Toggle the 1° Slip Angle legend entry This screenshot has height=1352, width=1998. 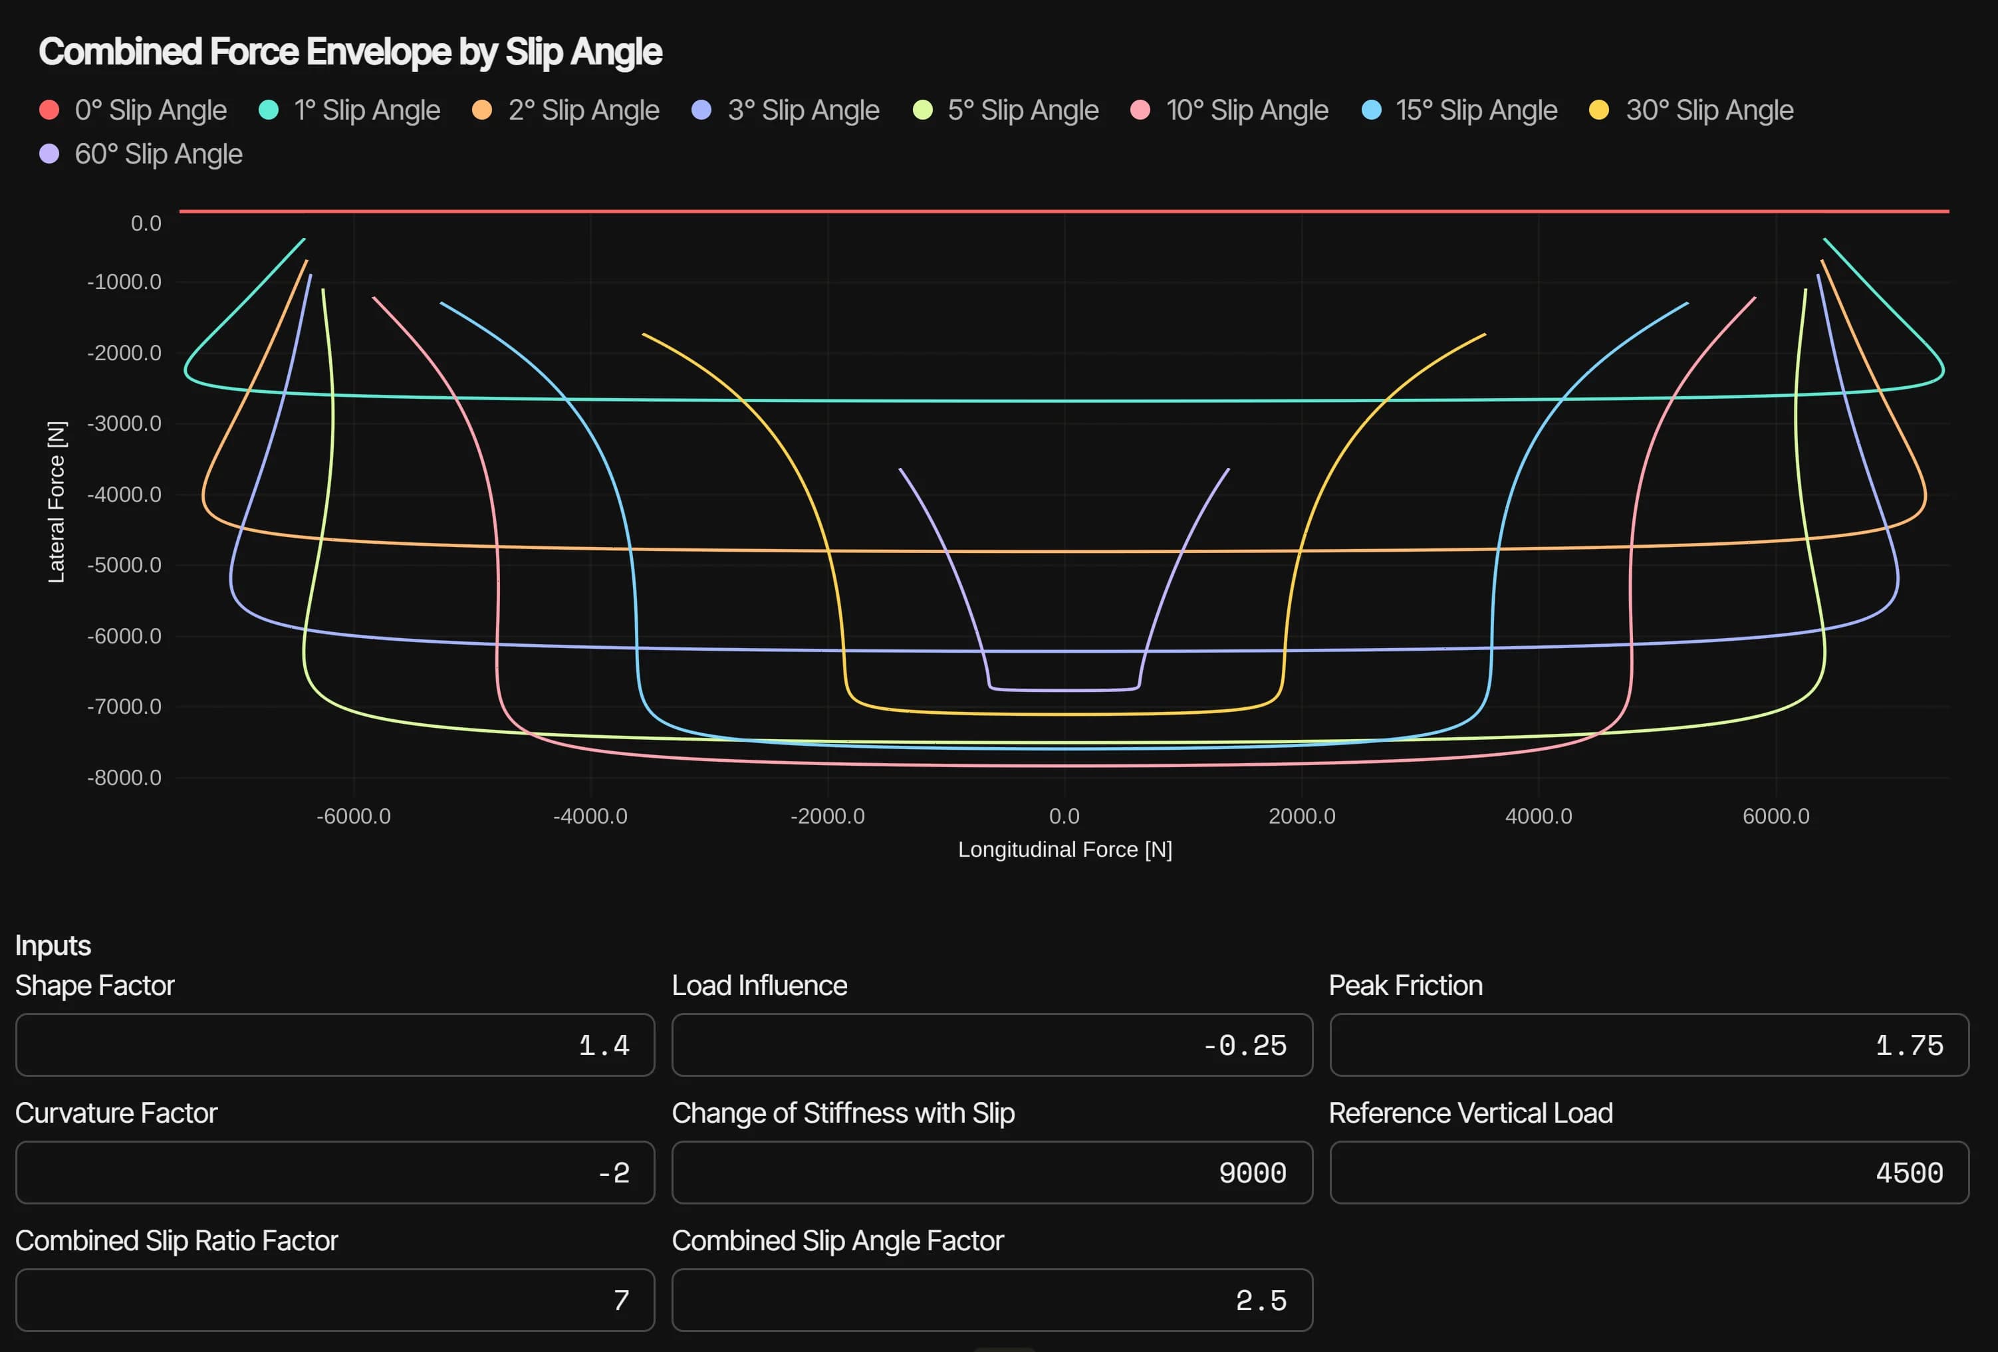click(x=350, y=110)
